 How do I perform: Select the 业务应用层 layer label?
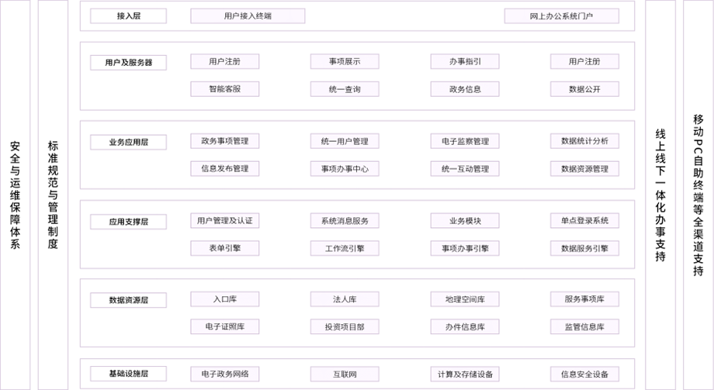tap(128, 142)
